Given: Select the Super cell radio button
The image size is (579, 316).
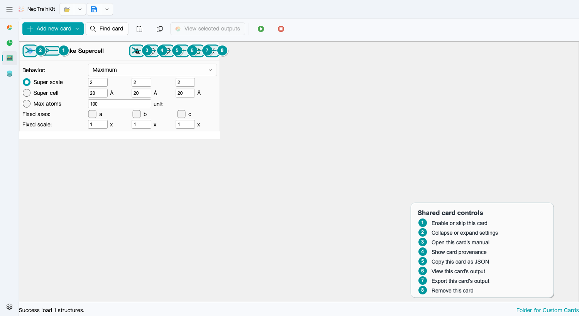Looking at the screenshot, I should click(x=27, y=93).
